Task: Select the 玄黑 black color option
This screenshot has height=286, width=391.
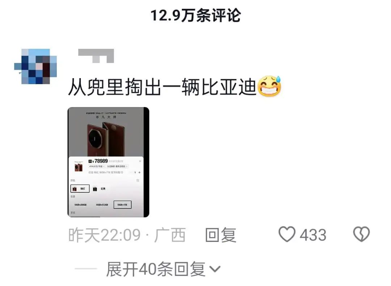Action: coord(99,189)
